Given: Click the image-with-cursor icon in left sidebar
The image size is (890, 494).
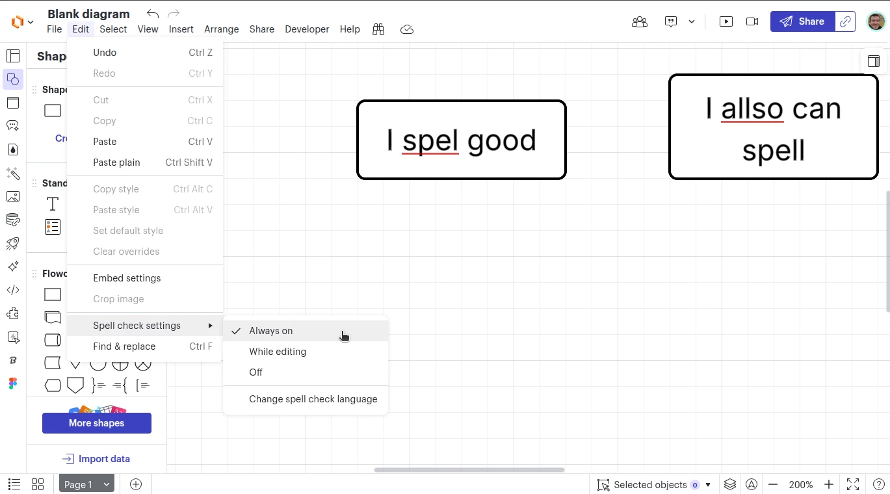Looking at the screenshot, I should [x=13, y=337].
